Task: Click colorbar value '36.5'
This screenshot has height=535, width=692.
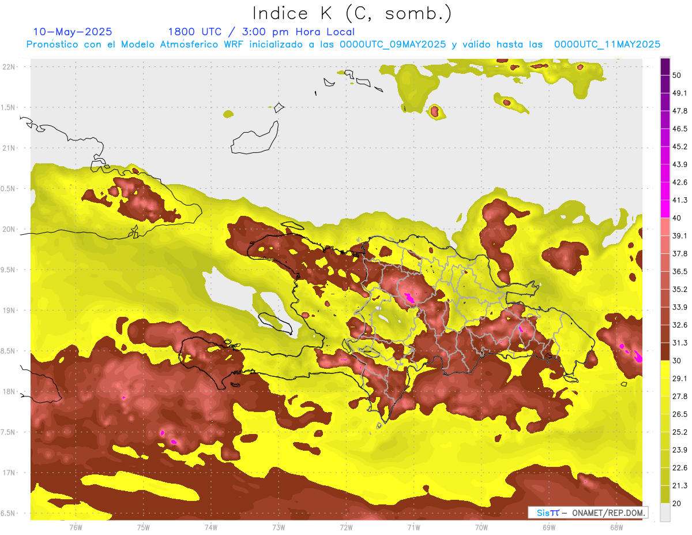Action: [x=680, y=271]
